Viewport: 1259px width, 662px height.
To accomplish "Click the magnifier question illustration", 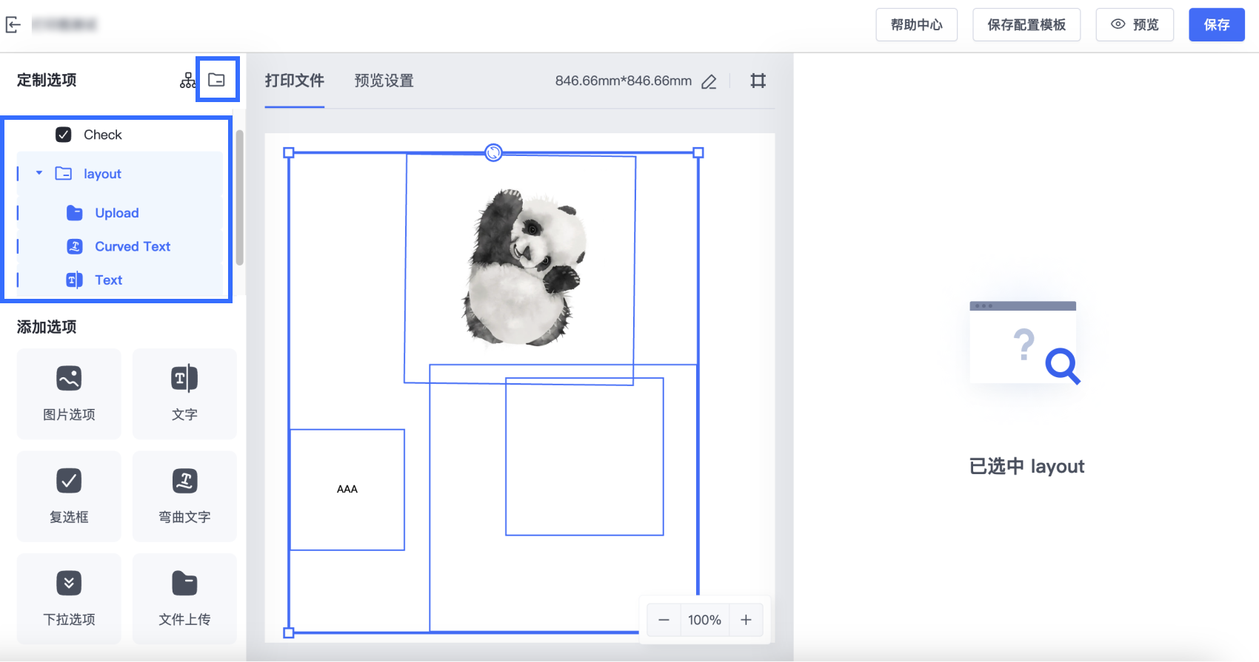I will pyautogui.click(x=1026, y=343).
